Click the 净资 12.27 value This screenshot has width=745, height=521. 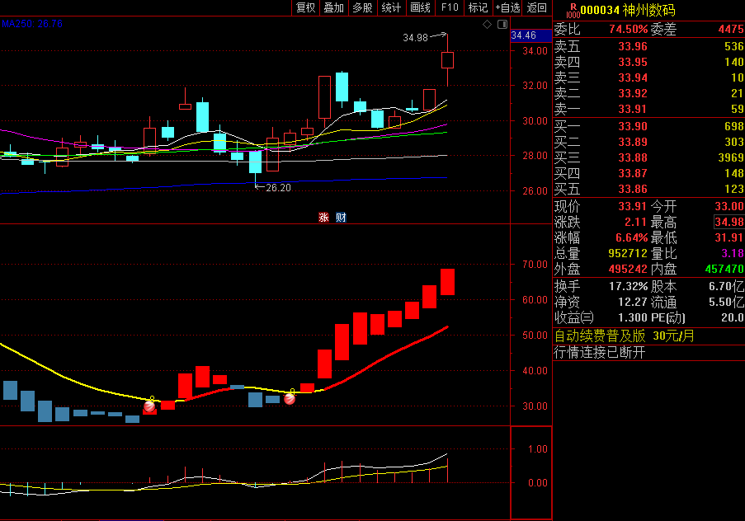(633, 302)
